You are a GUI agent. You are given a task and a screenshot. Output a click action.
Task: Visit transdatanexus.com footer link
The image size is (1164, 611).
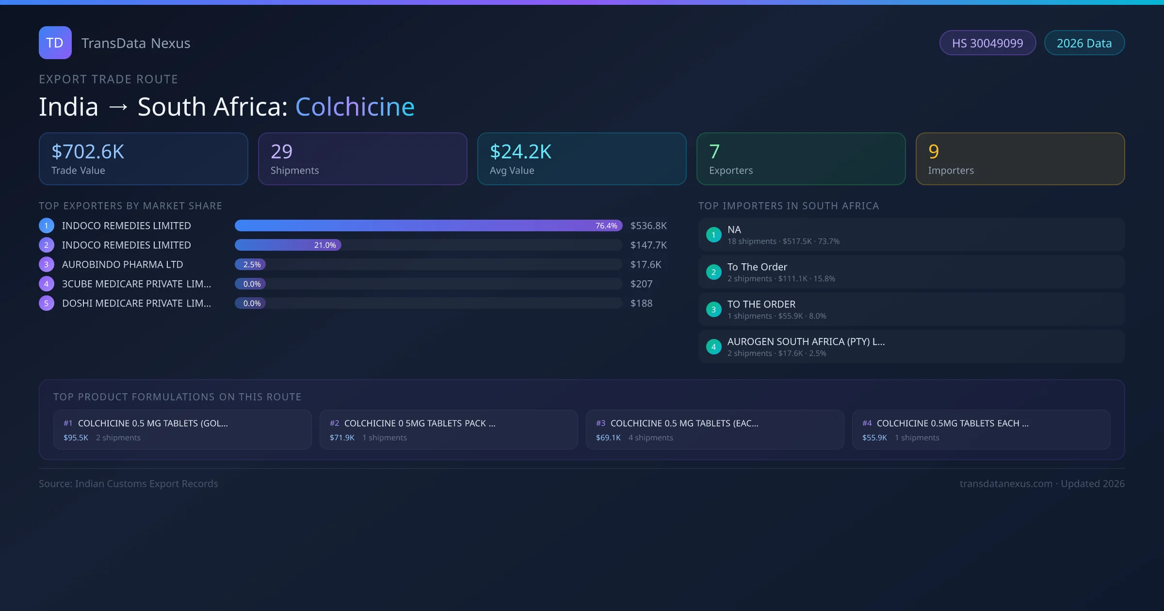pyautogui.click(x=1005, y=483)
